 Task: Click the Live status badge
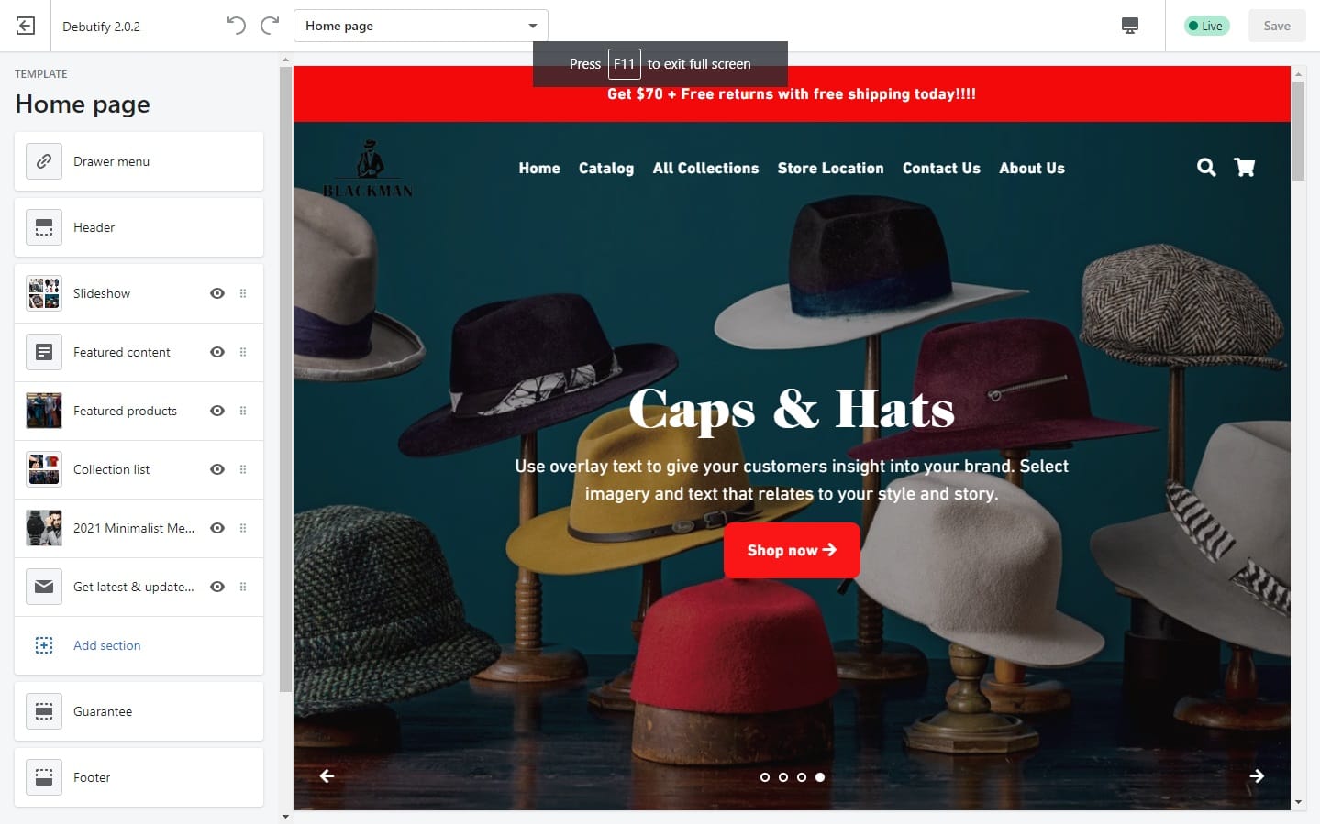1206,26
